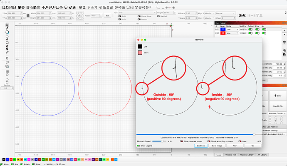Open the grid array tool
This screenshot has height=166, width=287.
pos(7,71)
